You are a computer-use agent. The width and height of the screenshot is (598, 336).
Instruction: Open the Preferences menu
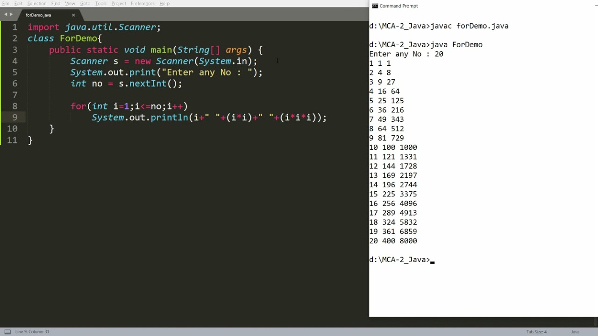coord(142,3)
